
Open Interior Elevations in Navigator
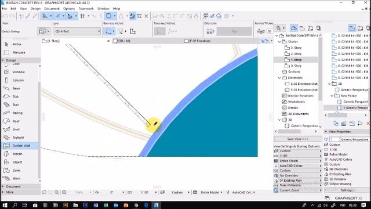300,96
